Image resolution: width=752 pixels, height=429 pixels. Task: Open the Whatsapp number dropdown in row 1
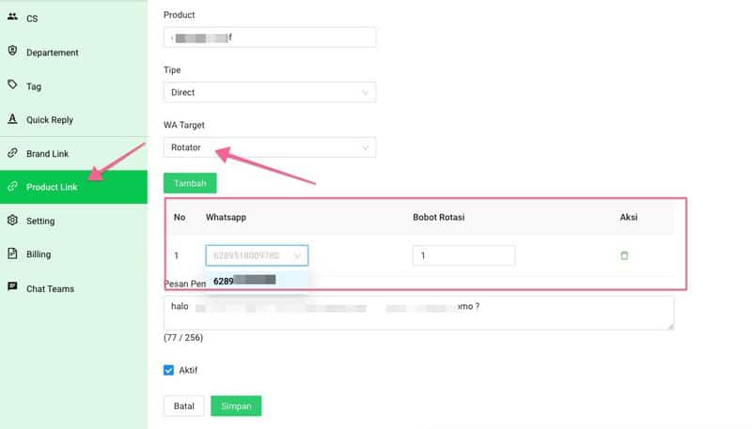[257, 255]
